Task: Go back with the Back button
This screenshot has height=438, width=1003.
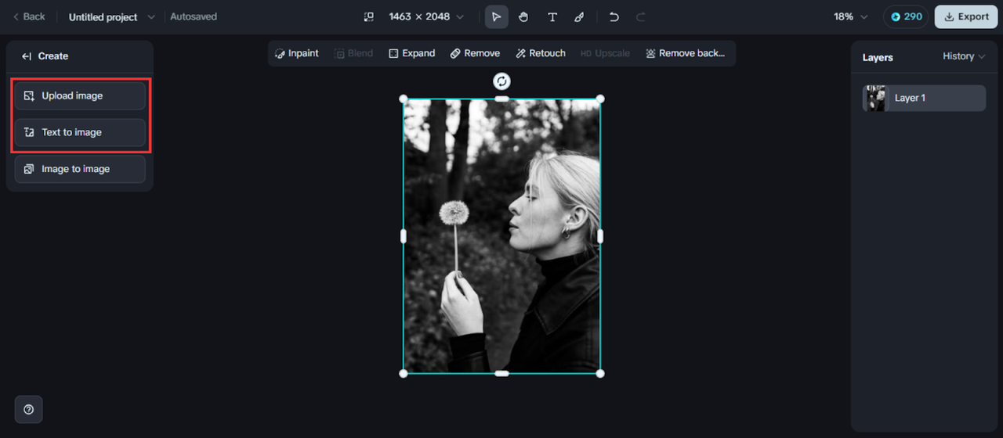Action: pos(28,16)
